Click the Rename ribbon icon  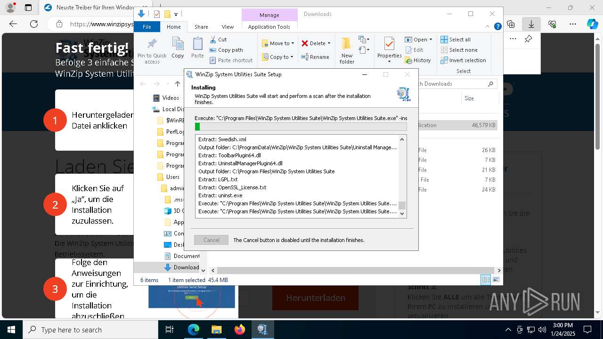pyautogui.click(x=305, y=57)
